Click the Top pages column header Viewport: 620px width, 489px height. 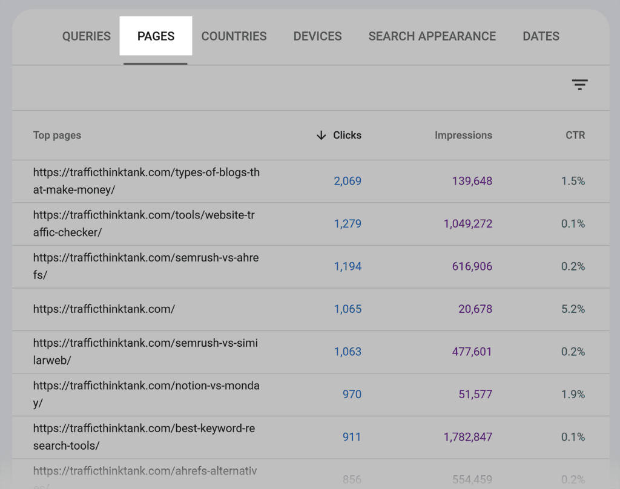(x=57, y=136)
